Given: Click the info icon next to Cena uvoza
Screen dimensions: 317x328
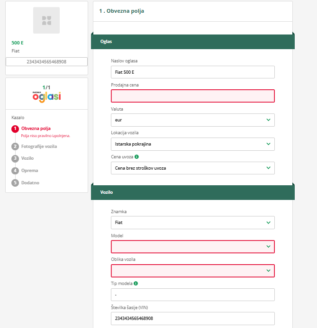Looking at the screenshot, I should click(136, 156).
